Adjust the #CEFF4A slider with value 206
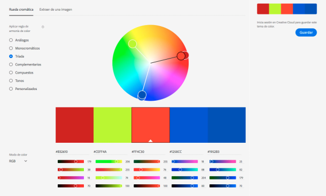 (108, 161)
